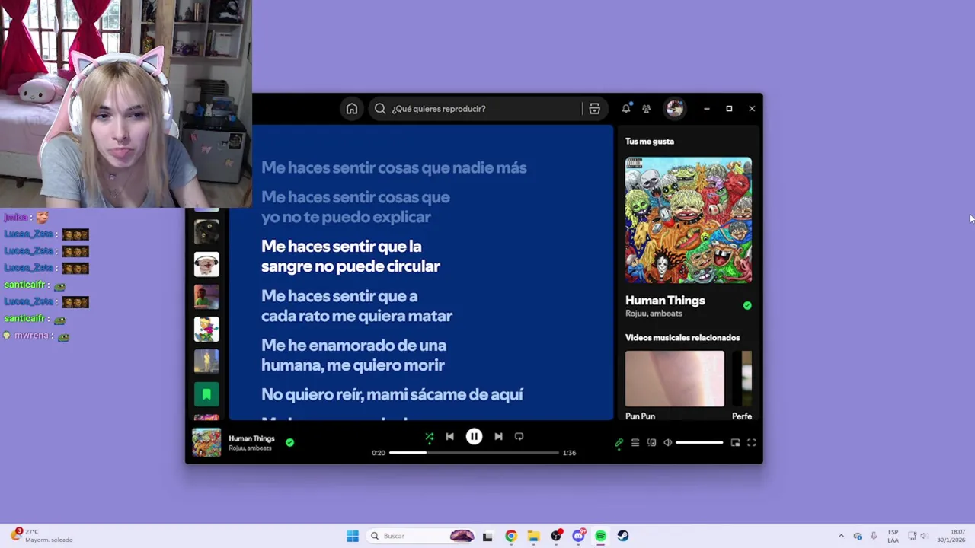Open the Windows Start menu
975x548 pixels.
[353, 536]
